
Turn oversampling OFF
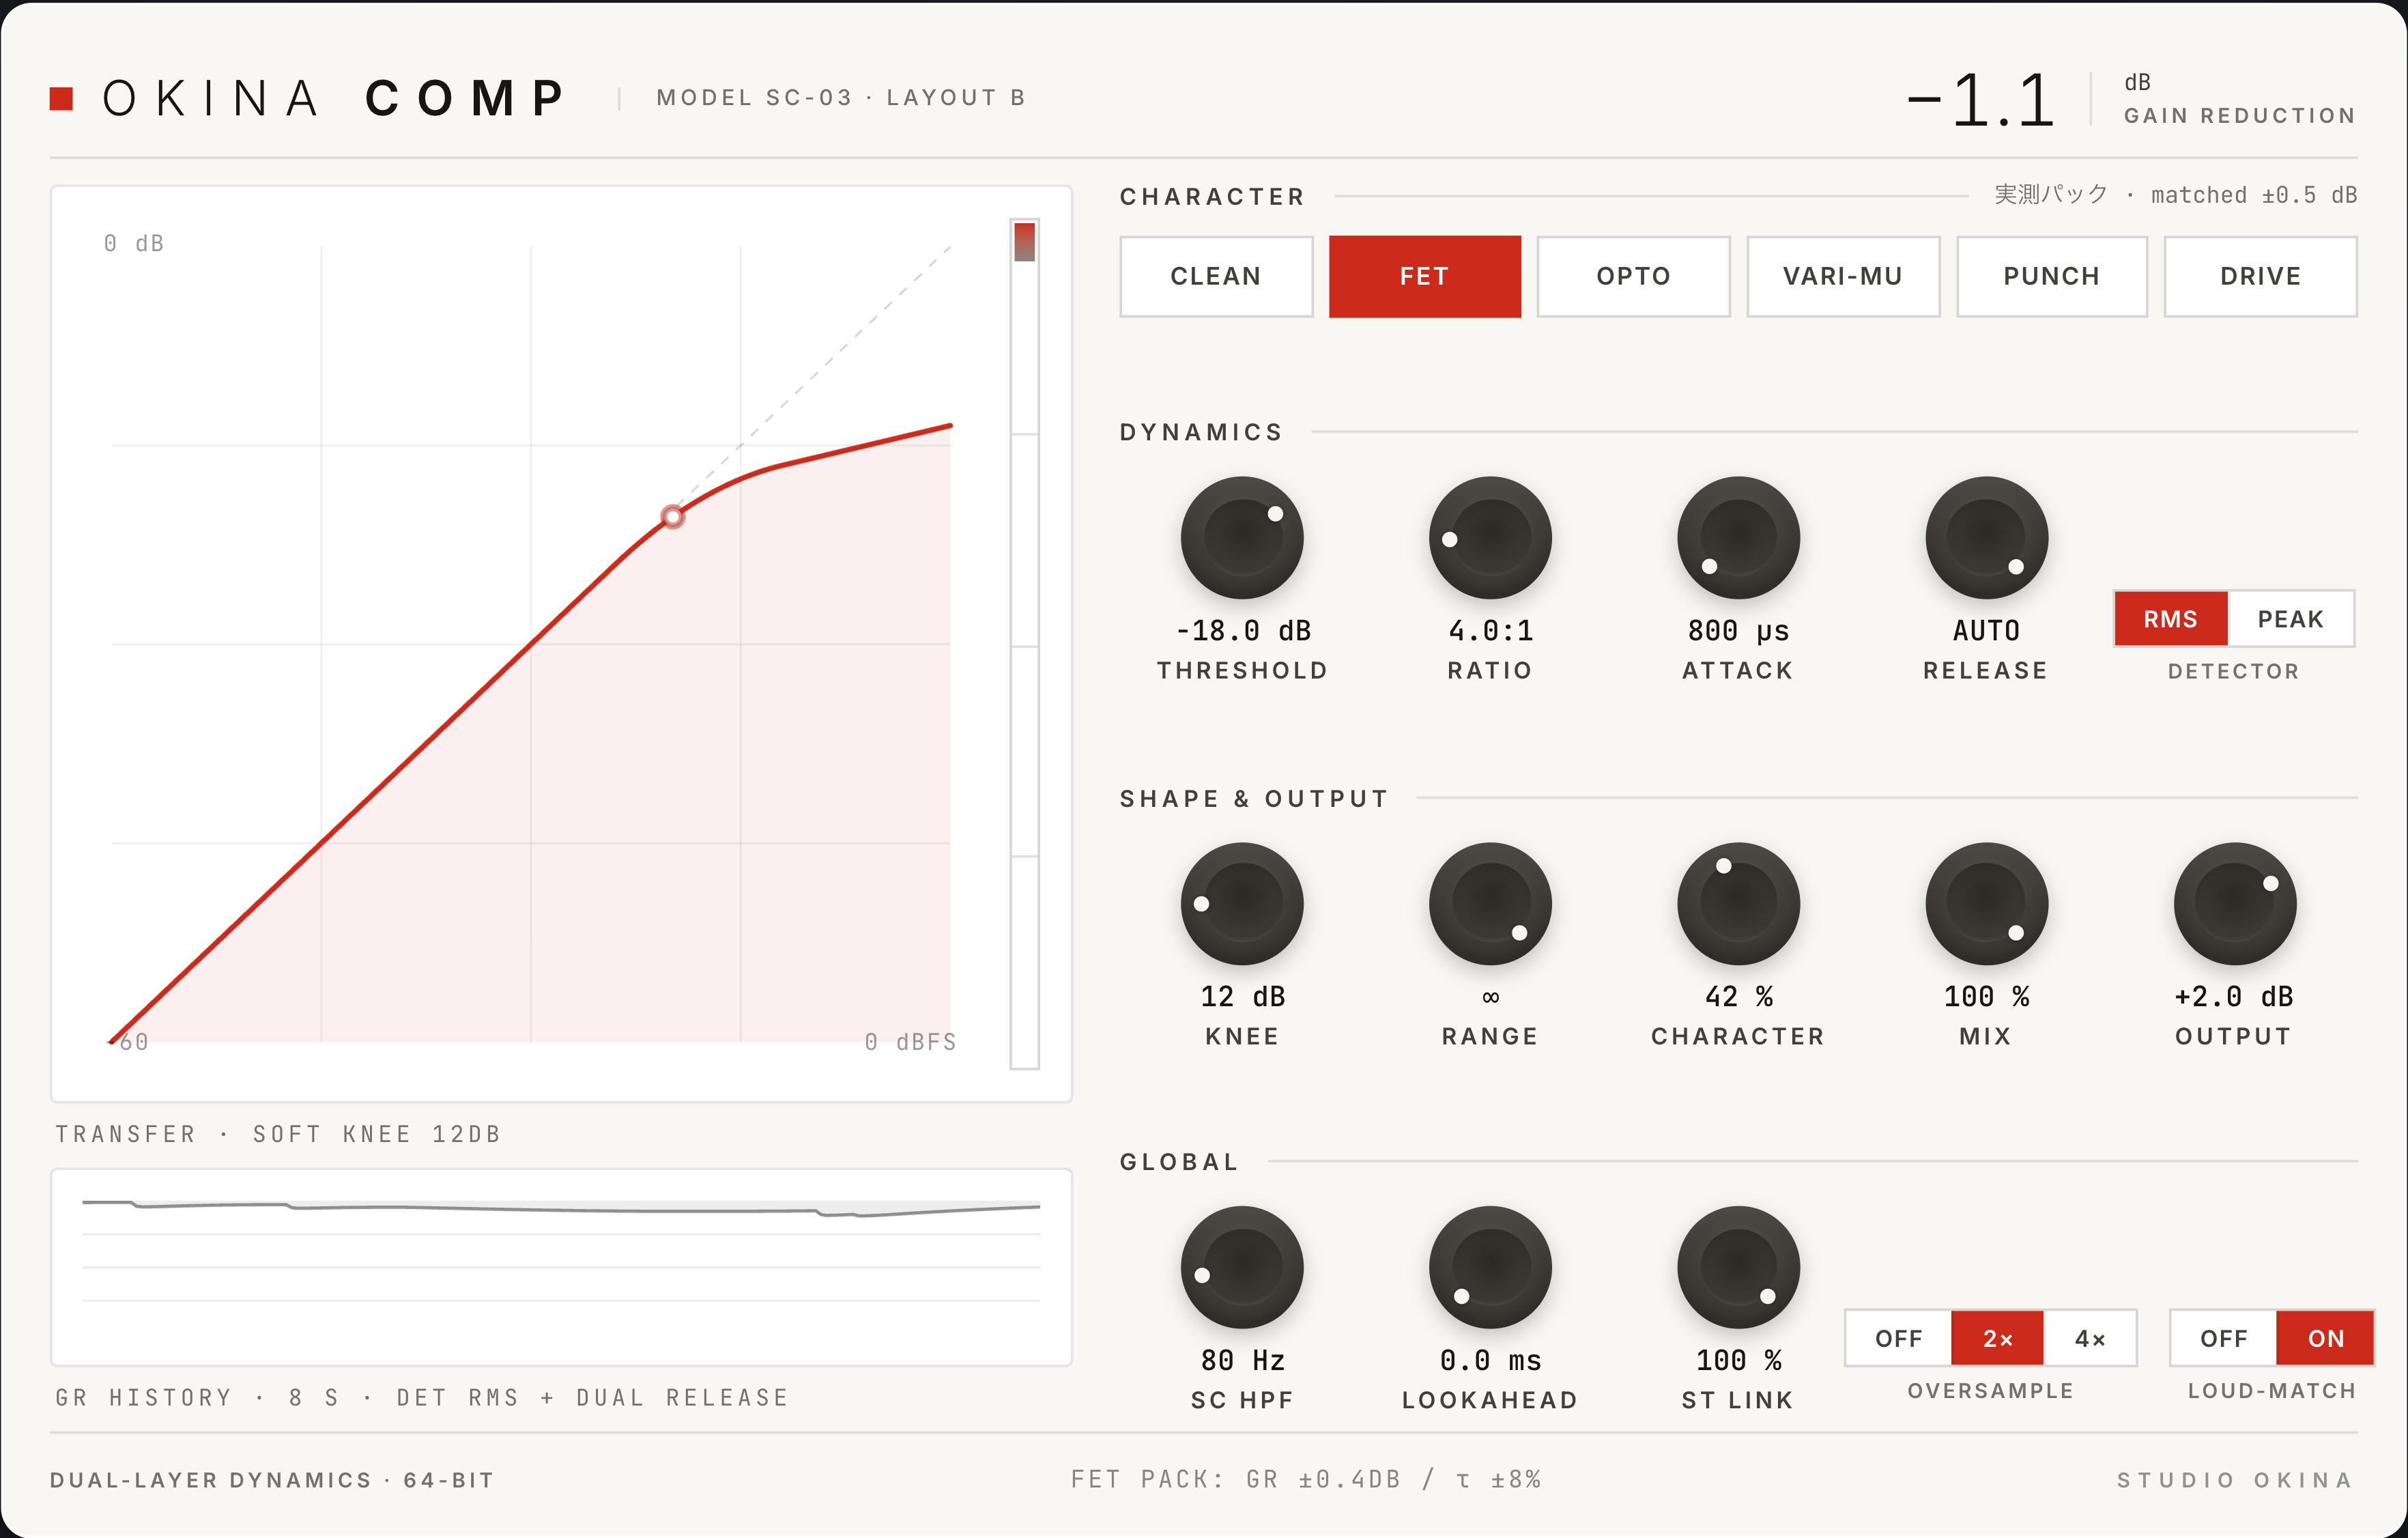pyautogui.click(x=1898, y=1338)
